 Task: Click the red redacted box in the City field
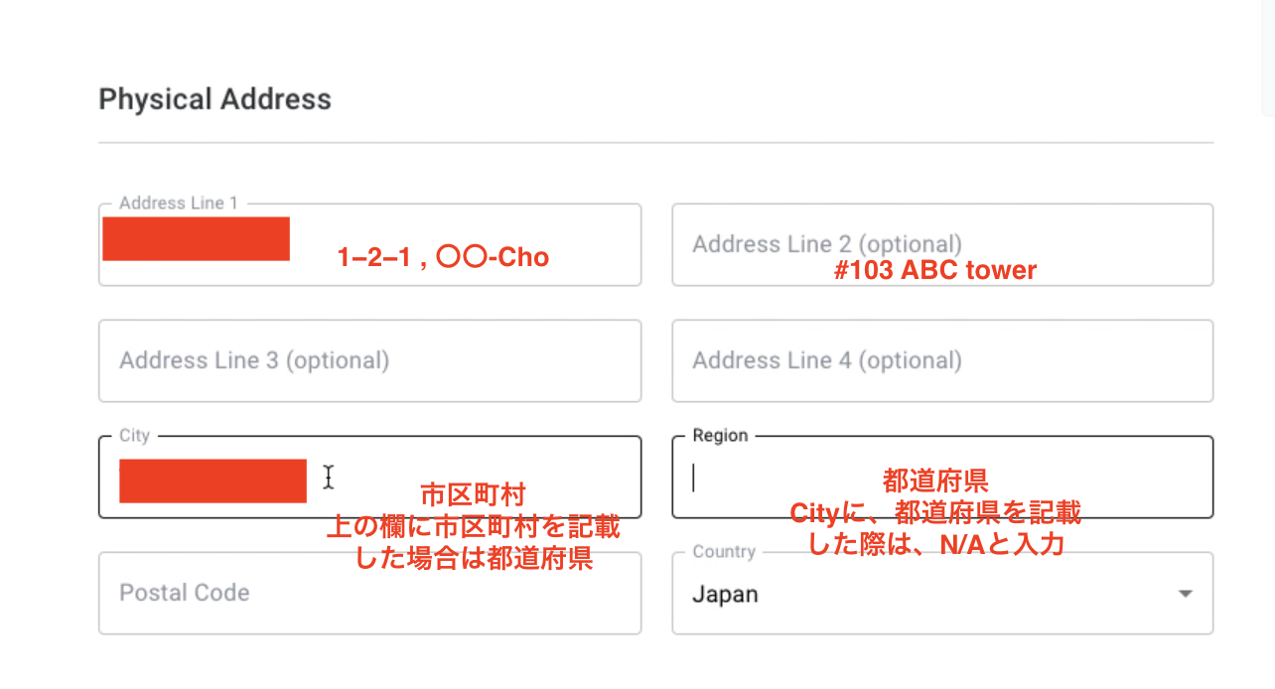[x=213, y=482]
